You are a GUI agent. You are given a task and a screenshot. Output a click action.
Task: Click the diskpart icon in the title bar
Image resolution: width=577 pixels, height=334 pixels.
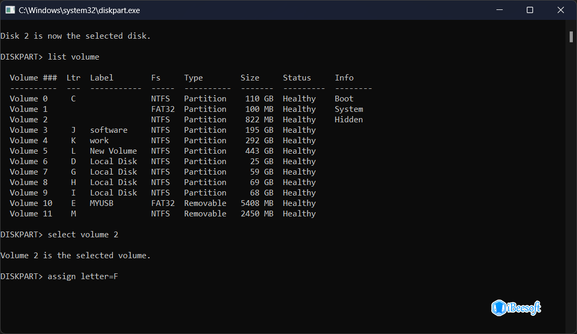click(10, 10)
